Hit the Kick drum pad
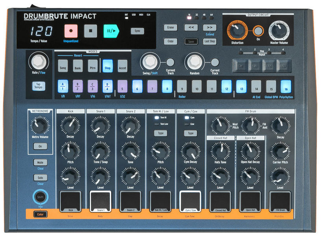The height and width of the screenshot is (238, 321). (x=70, y=201)
